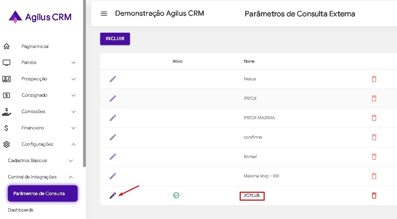Open the Financeiro menu item

pyautogui.click(x=32, y=128)
